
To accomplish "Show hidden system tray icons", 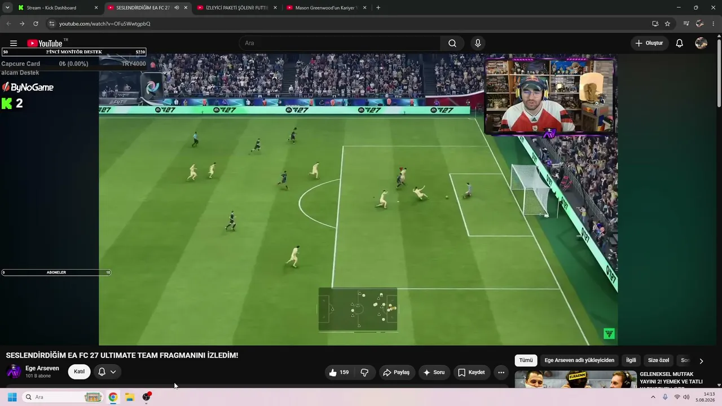I will pyautogui.click(x=653, y=397).
